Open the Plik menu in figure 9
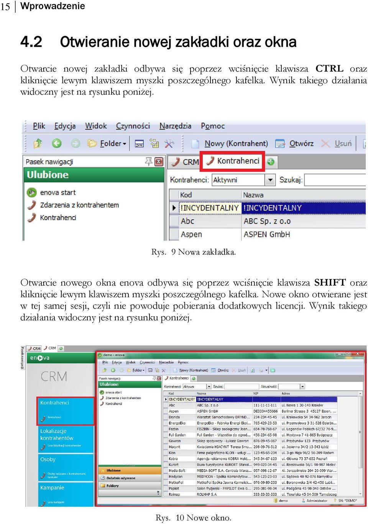Screen dimensions: 368x524 click(39, 126)
